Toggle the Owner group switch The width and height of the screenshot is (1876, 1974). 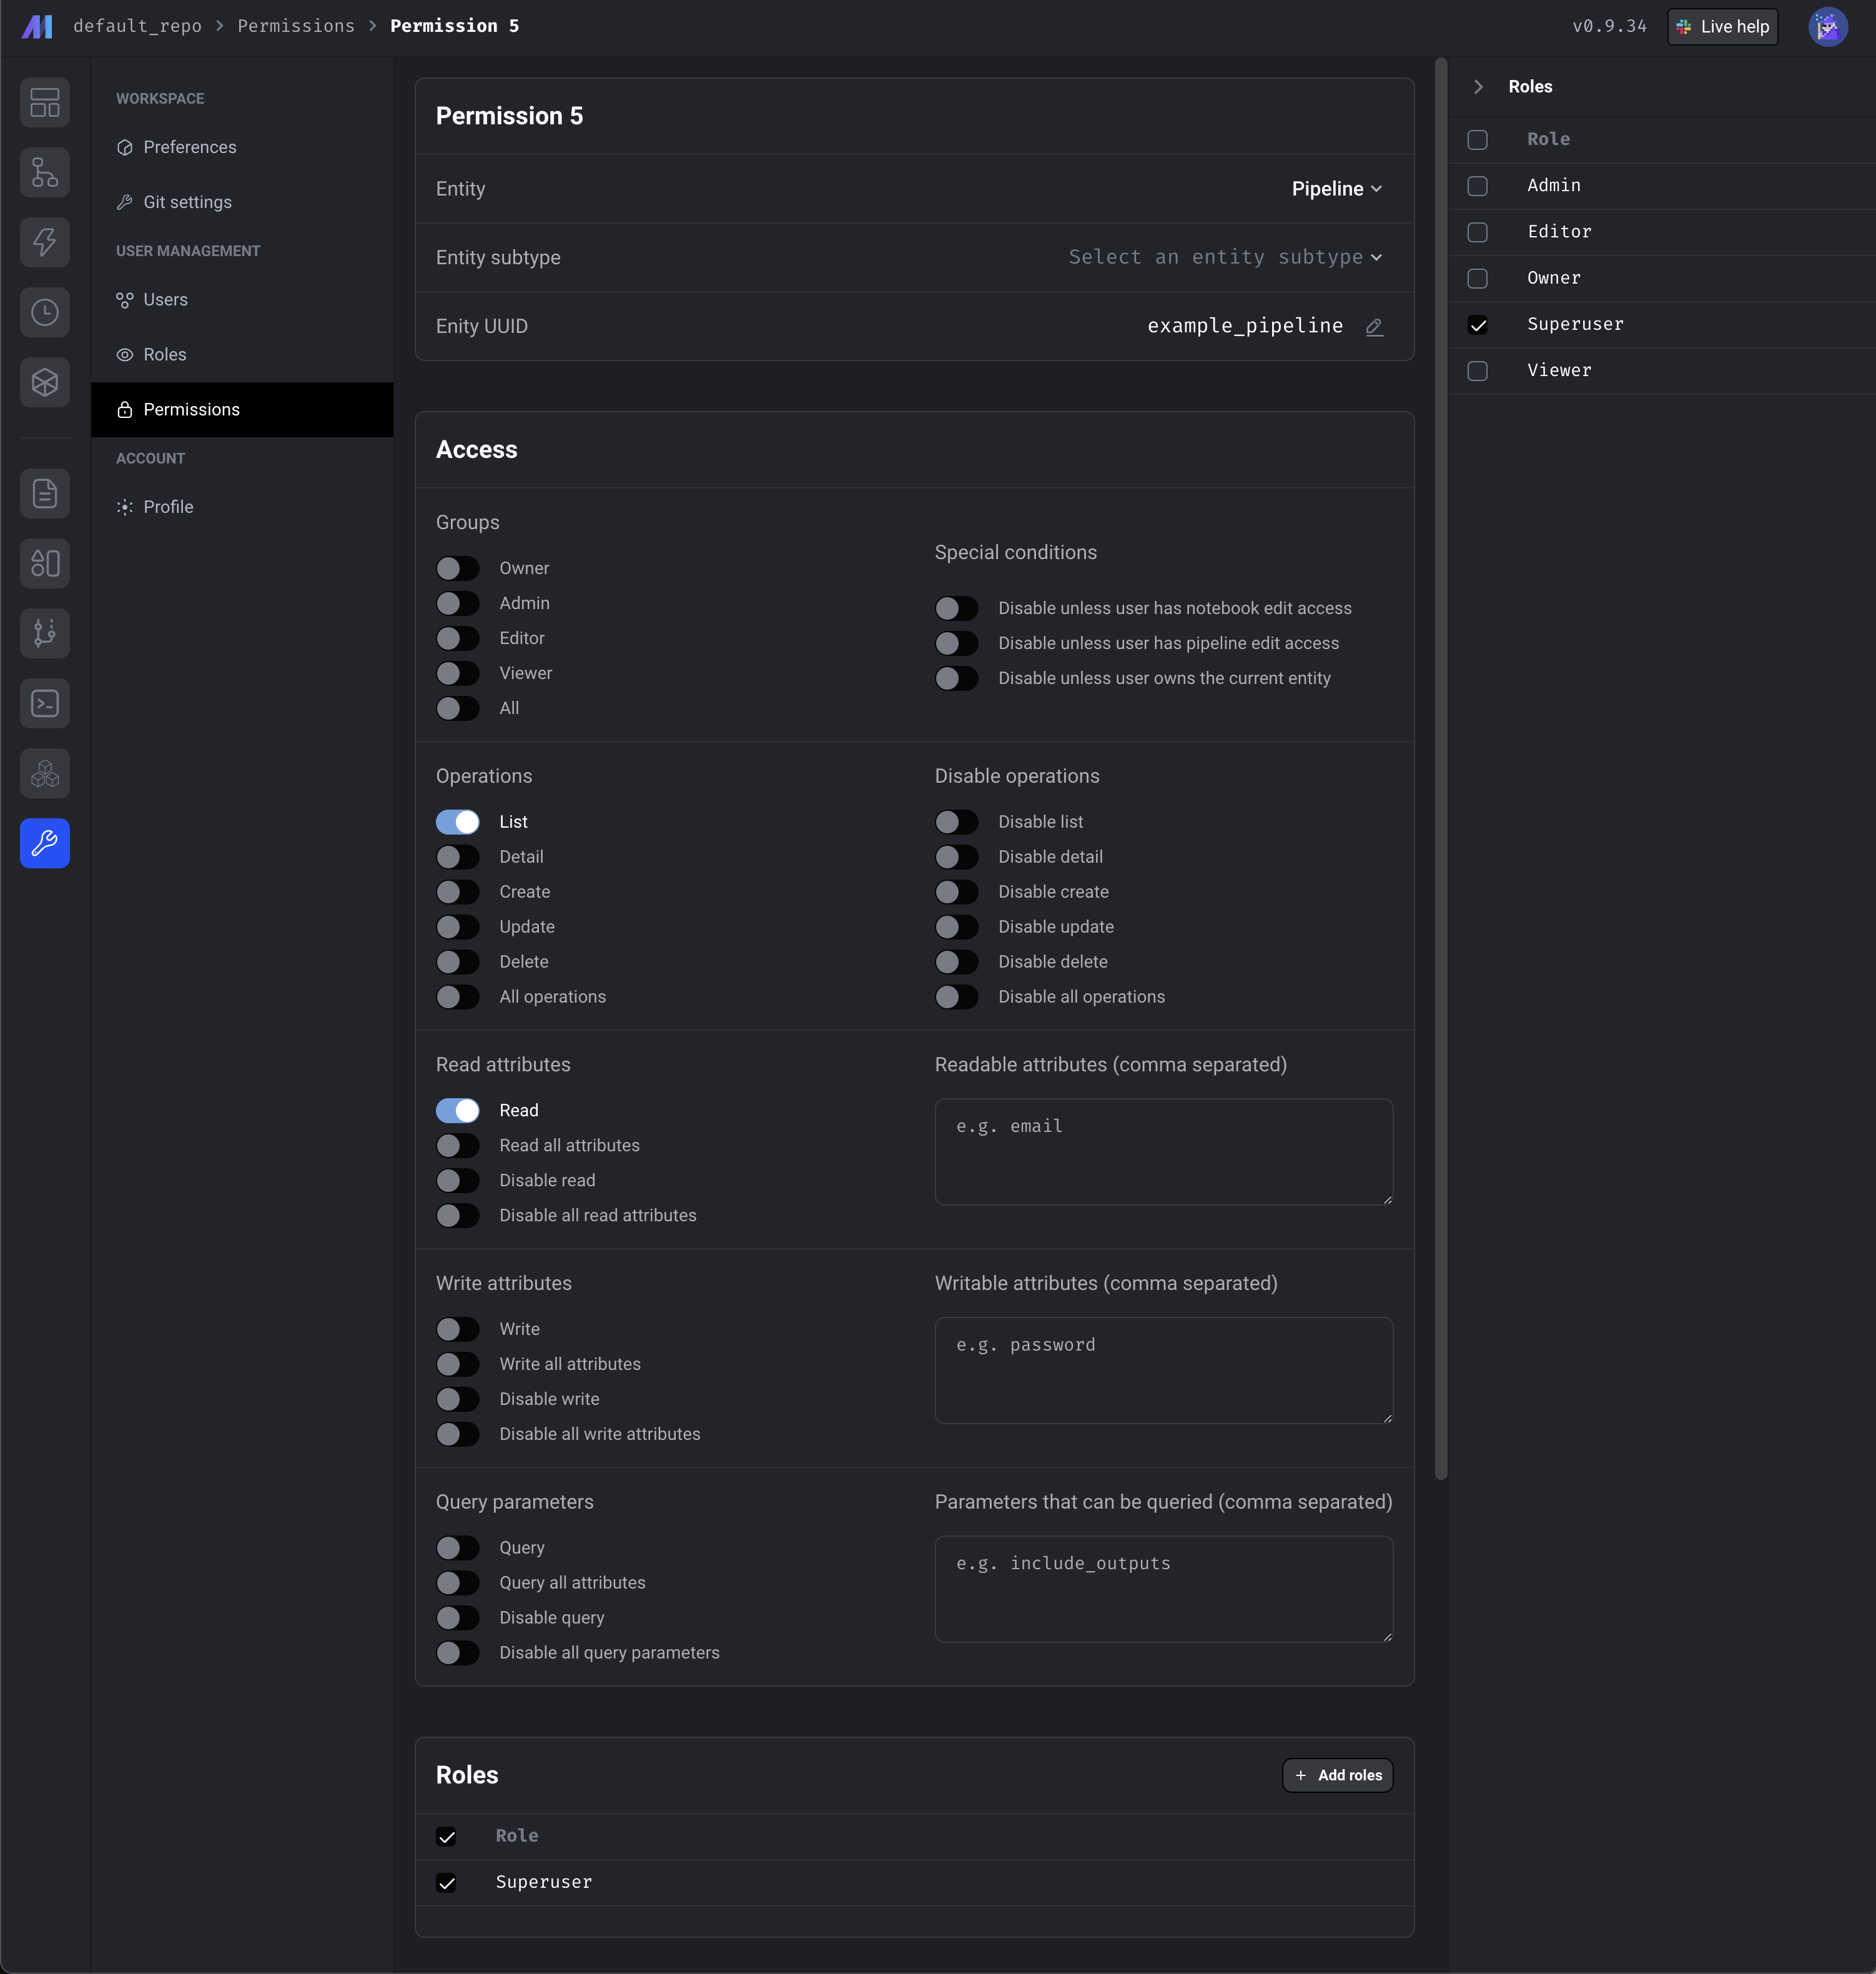[x=458, y=568]
